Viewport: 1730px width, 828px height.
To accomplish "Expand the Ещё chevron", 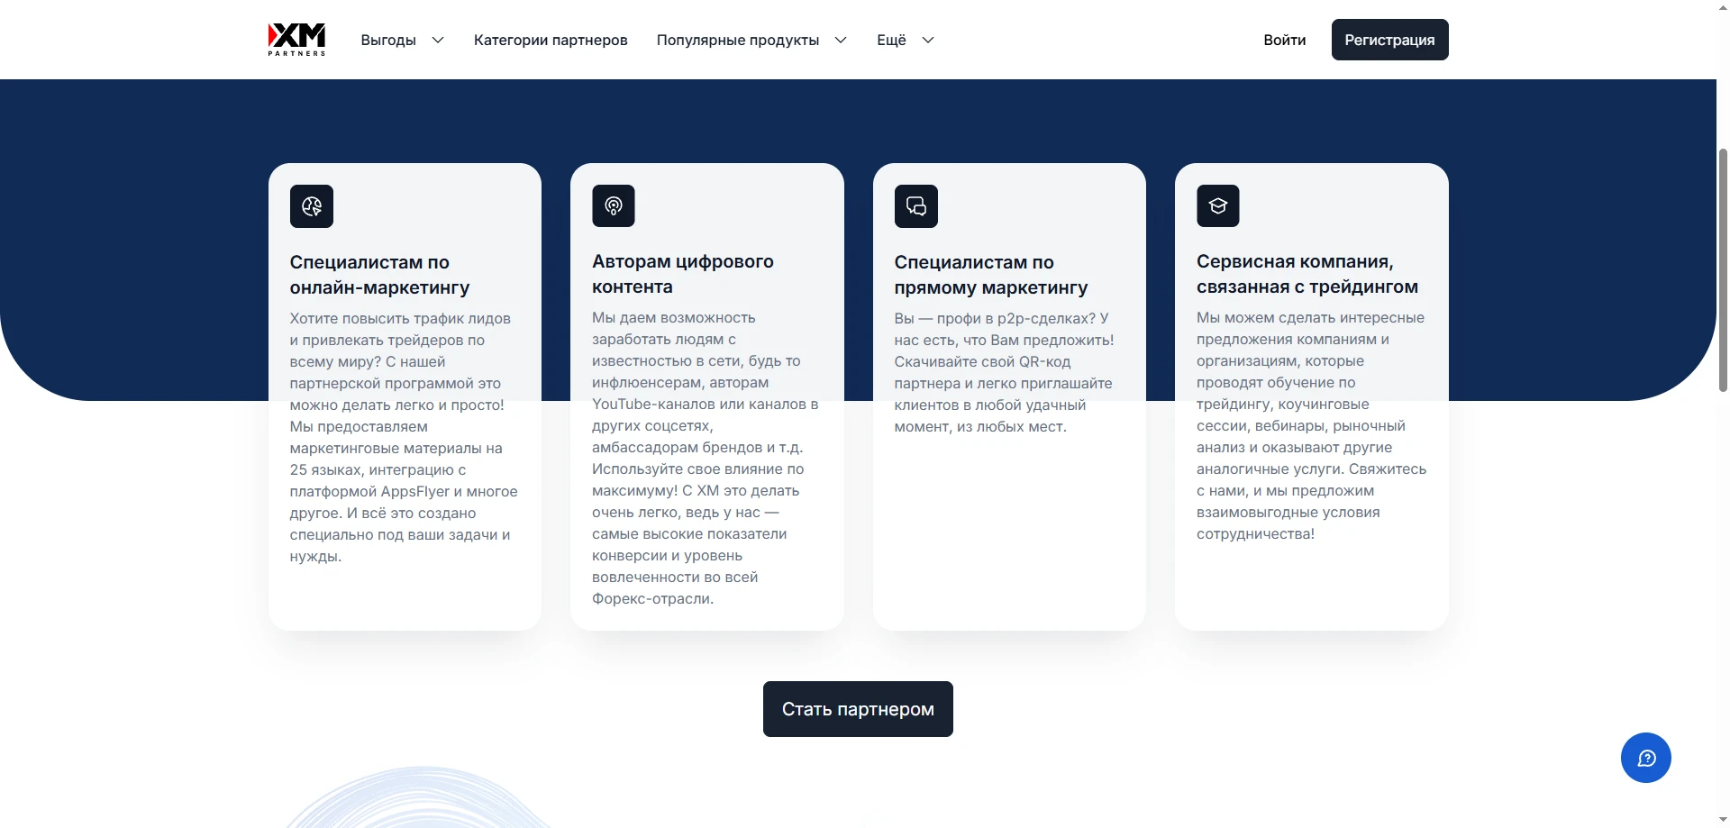I will pyautogui.click(x=928, y=40).
